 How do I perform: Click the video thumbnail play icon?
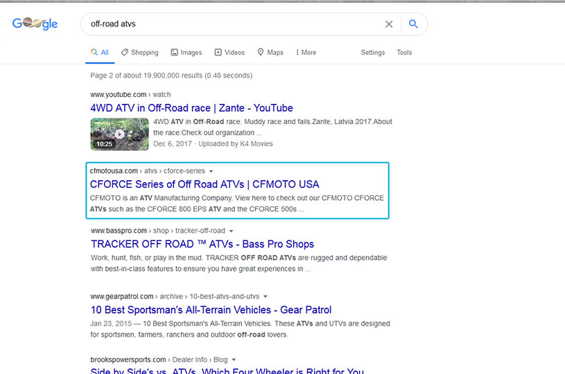(120, 134)
